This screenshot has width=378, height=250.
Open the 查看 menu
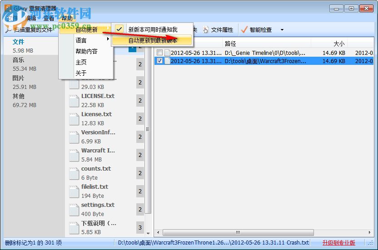pos(49,18)
